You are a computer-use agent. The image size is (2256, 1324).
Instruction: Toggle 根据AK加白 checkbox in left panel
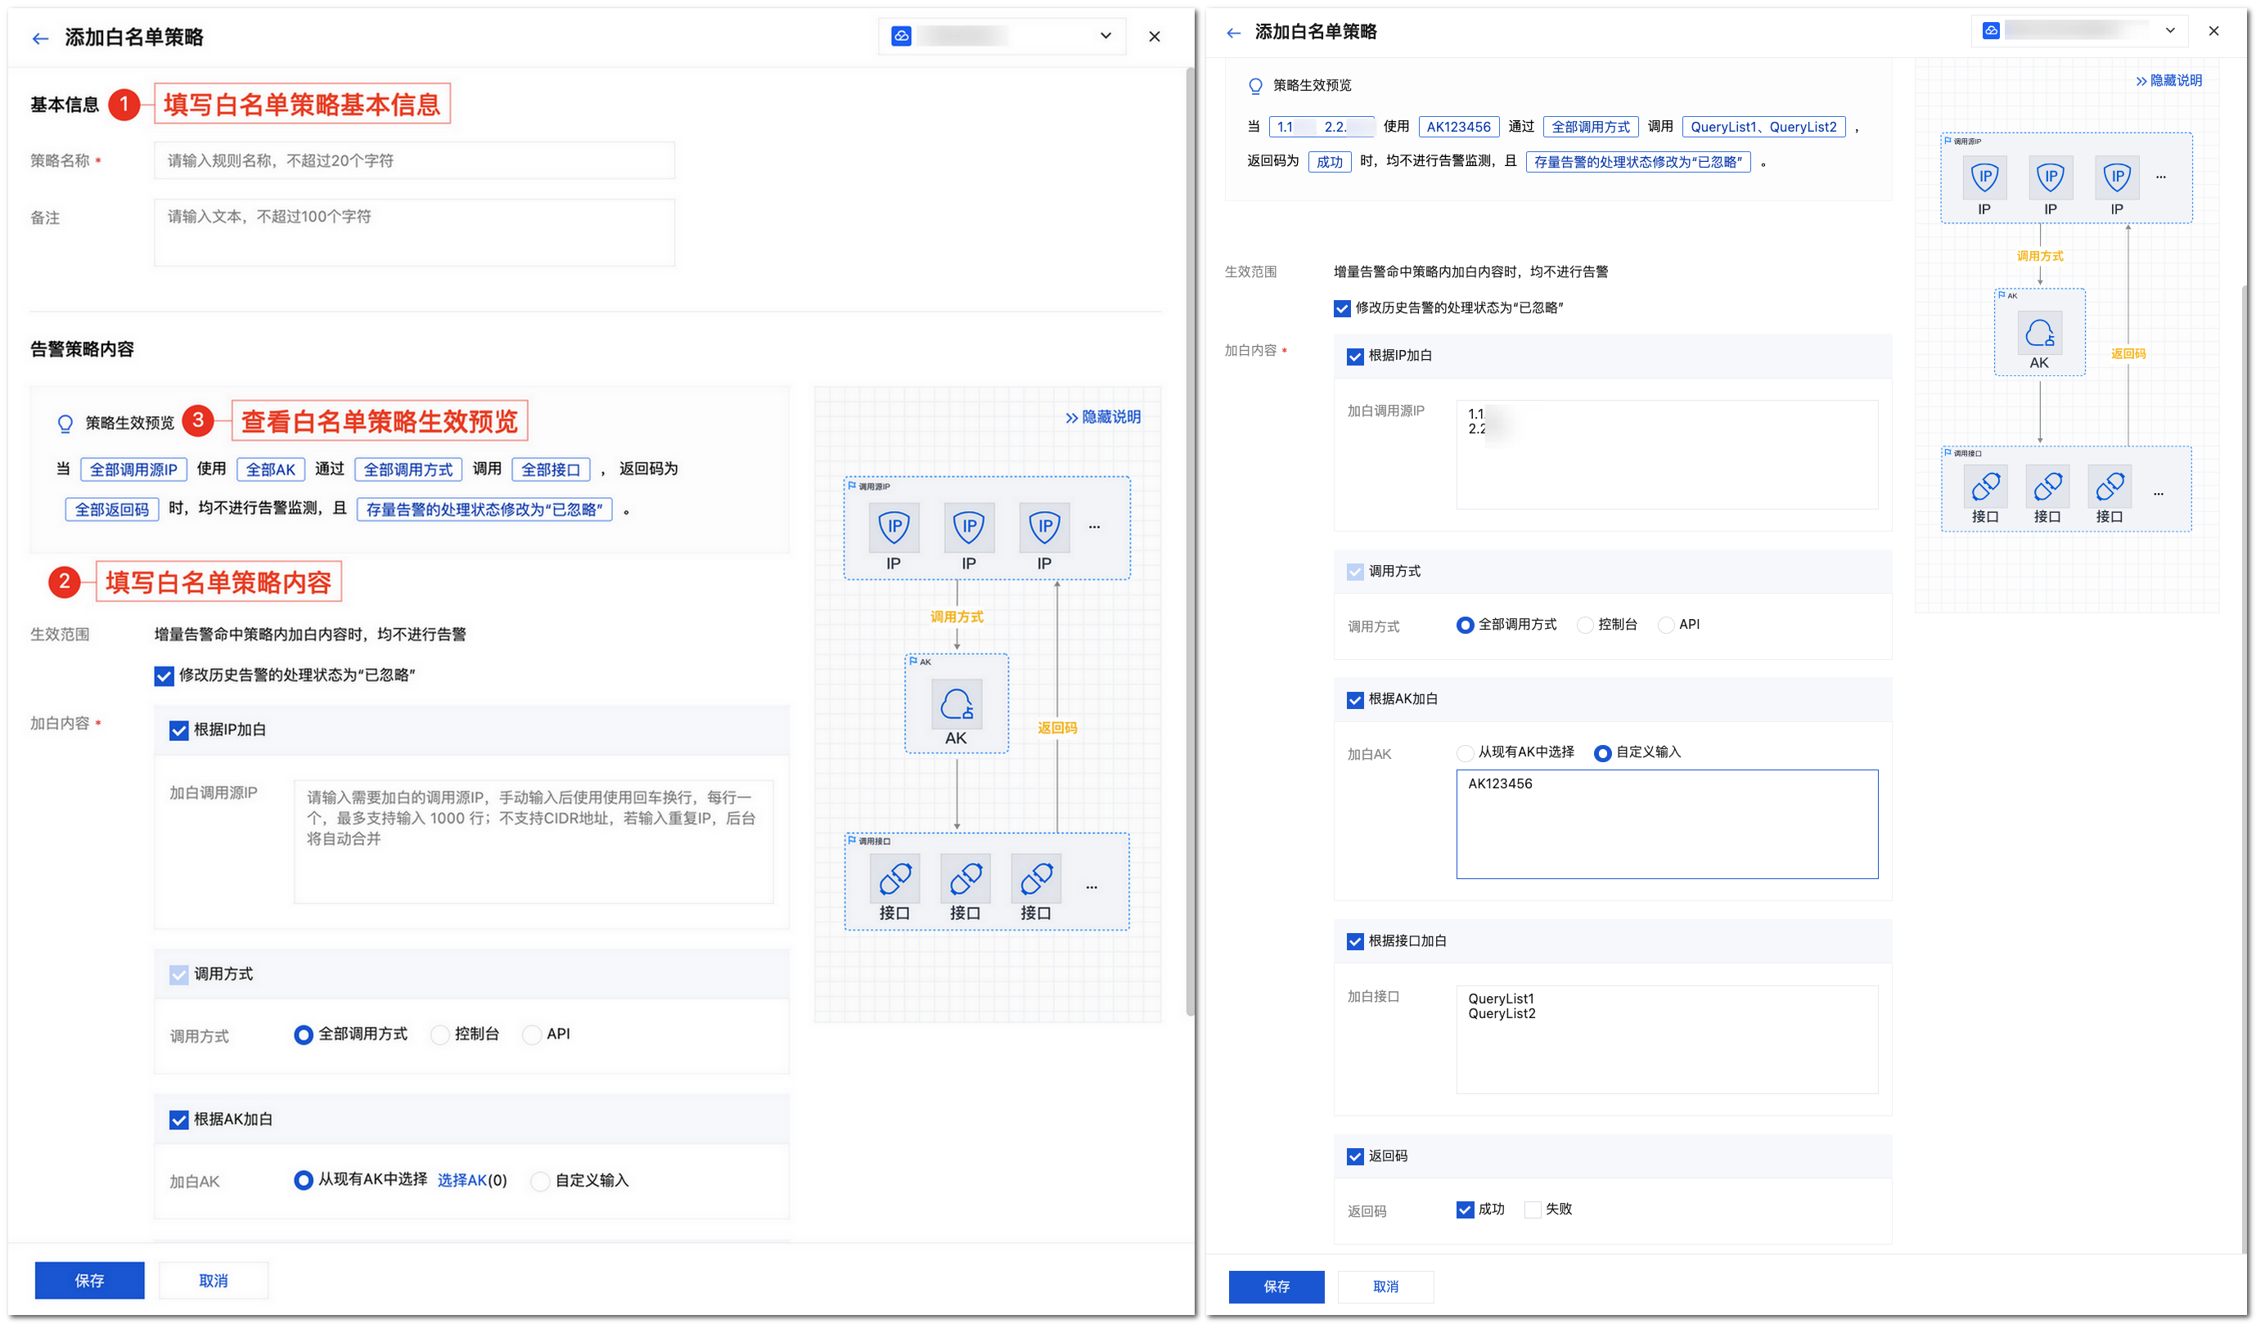coord(179,1120)
